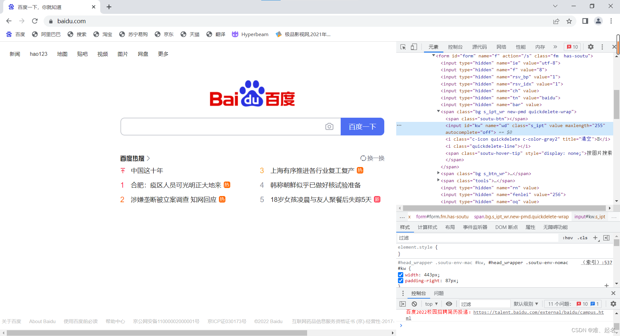This screenshot has height=336, width=620.
Task: Open the console drawer three-dot menu
Action: pos(403,293)
